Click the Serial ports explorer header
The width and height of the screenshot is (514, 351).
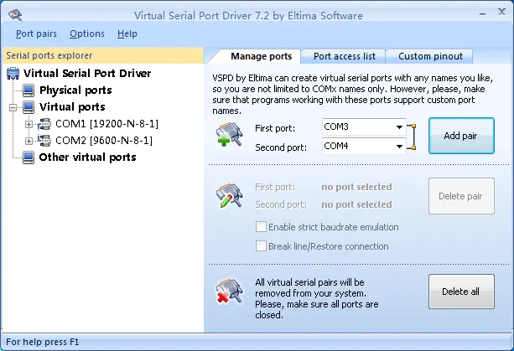103,55
